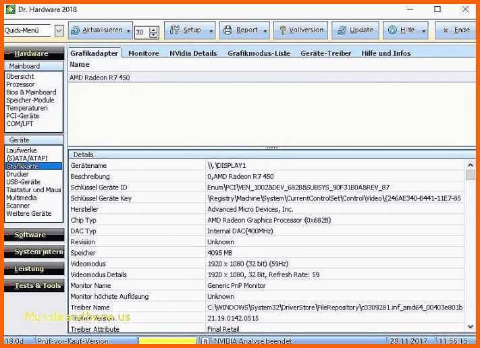Select Laufwerke in the Geräte list
Screen dimensions: 480x348
[x=22, y=150]
